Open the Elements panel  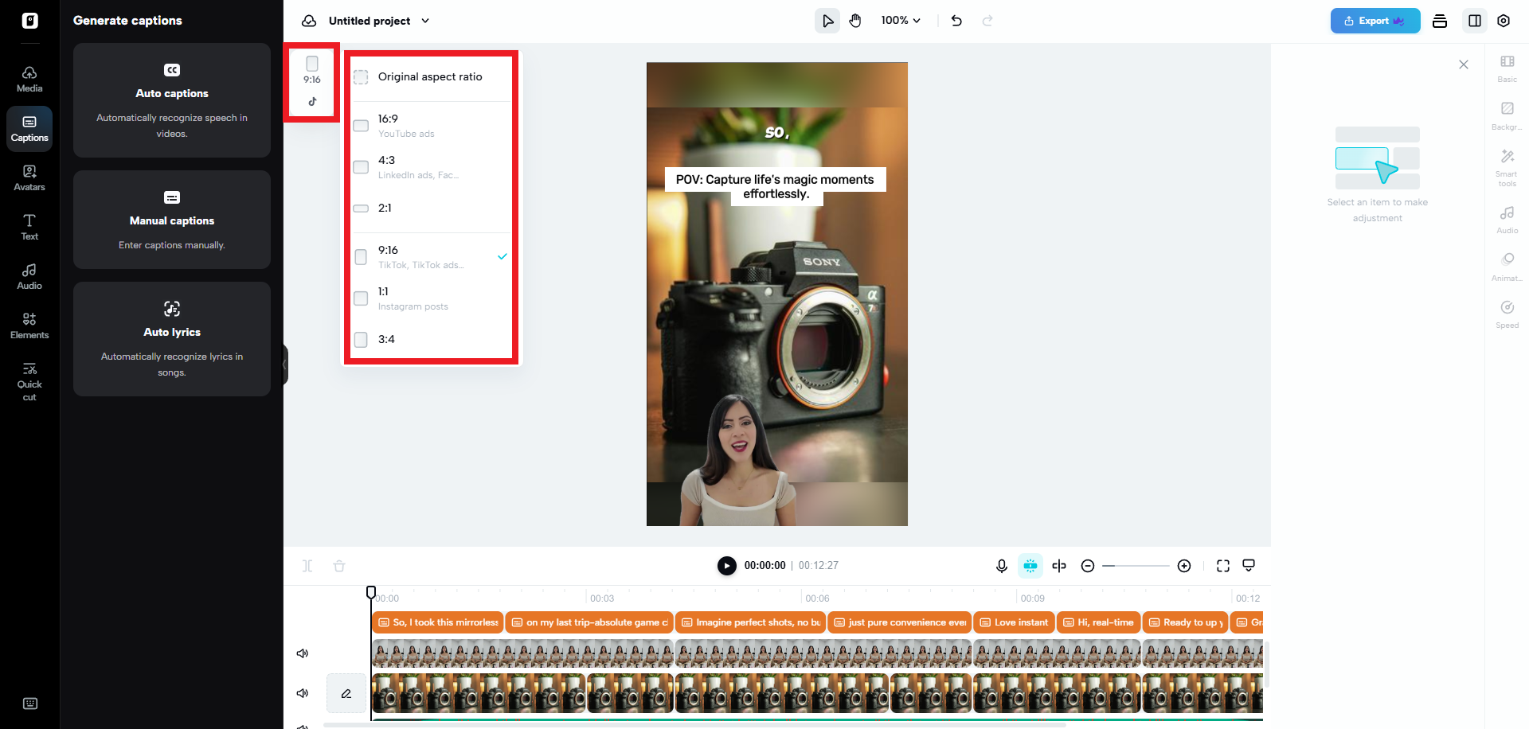[x=29, y=324]
